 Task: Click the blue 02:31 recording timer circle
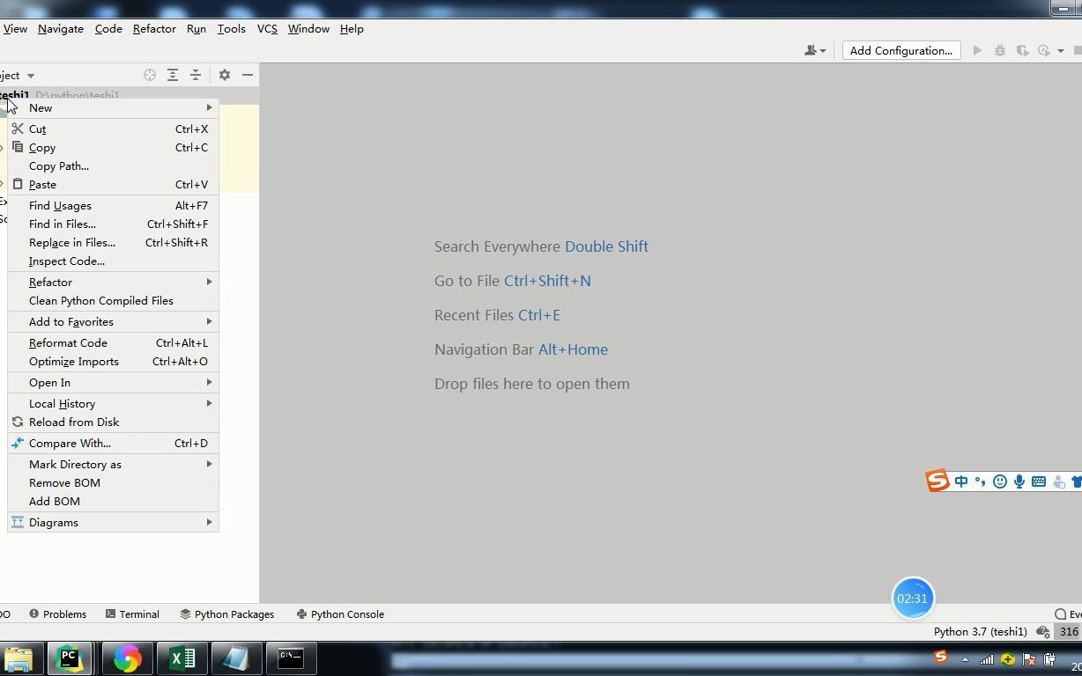click(x=912, y=599)
